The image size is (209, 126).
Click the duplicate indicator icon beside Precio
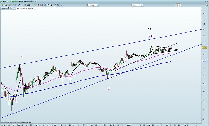pos(8,8)
